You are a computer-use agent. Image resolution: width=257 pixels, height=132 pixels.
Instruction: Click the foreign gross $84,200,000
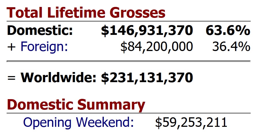coord(156,46)
